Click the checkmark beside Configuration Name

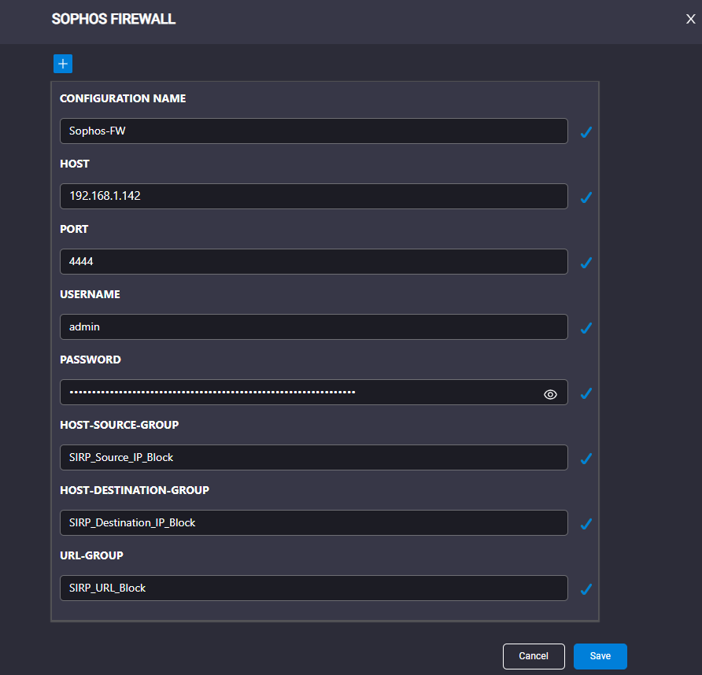click(x=586, y=132)
